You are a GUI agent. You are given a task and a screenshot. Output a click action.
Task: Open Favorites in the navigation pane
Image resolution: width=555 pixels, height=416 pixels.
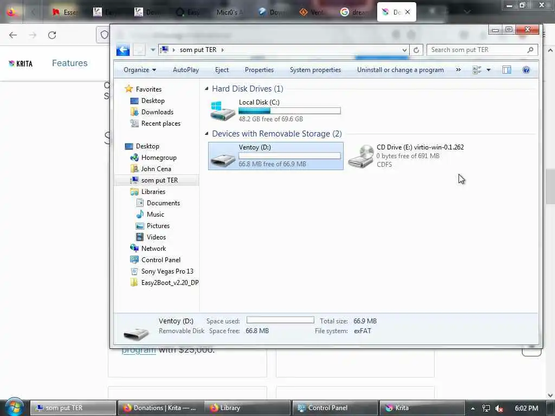[149, 89]
